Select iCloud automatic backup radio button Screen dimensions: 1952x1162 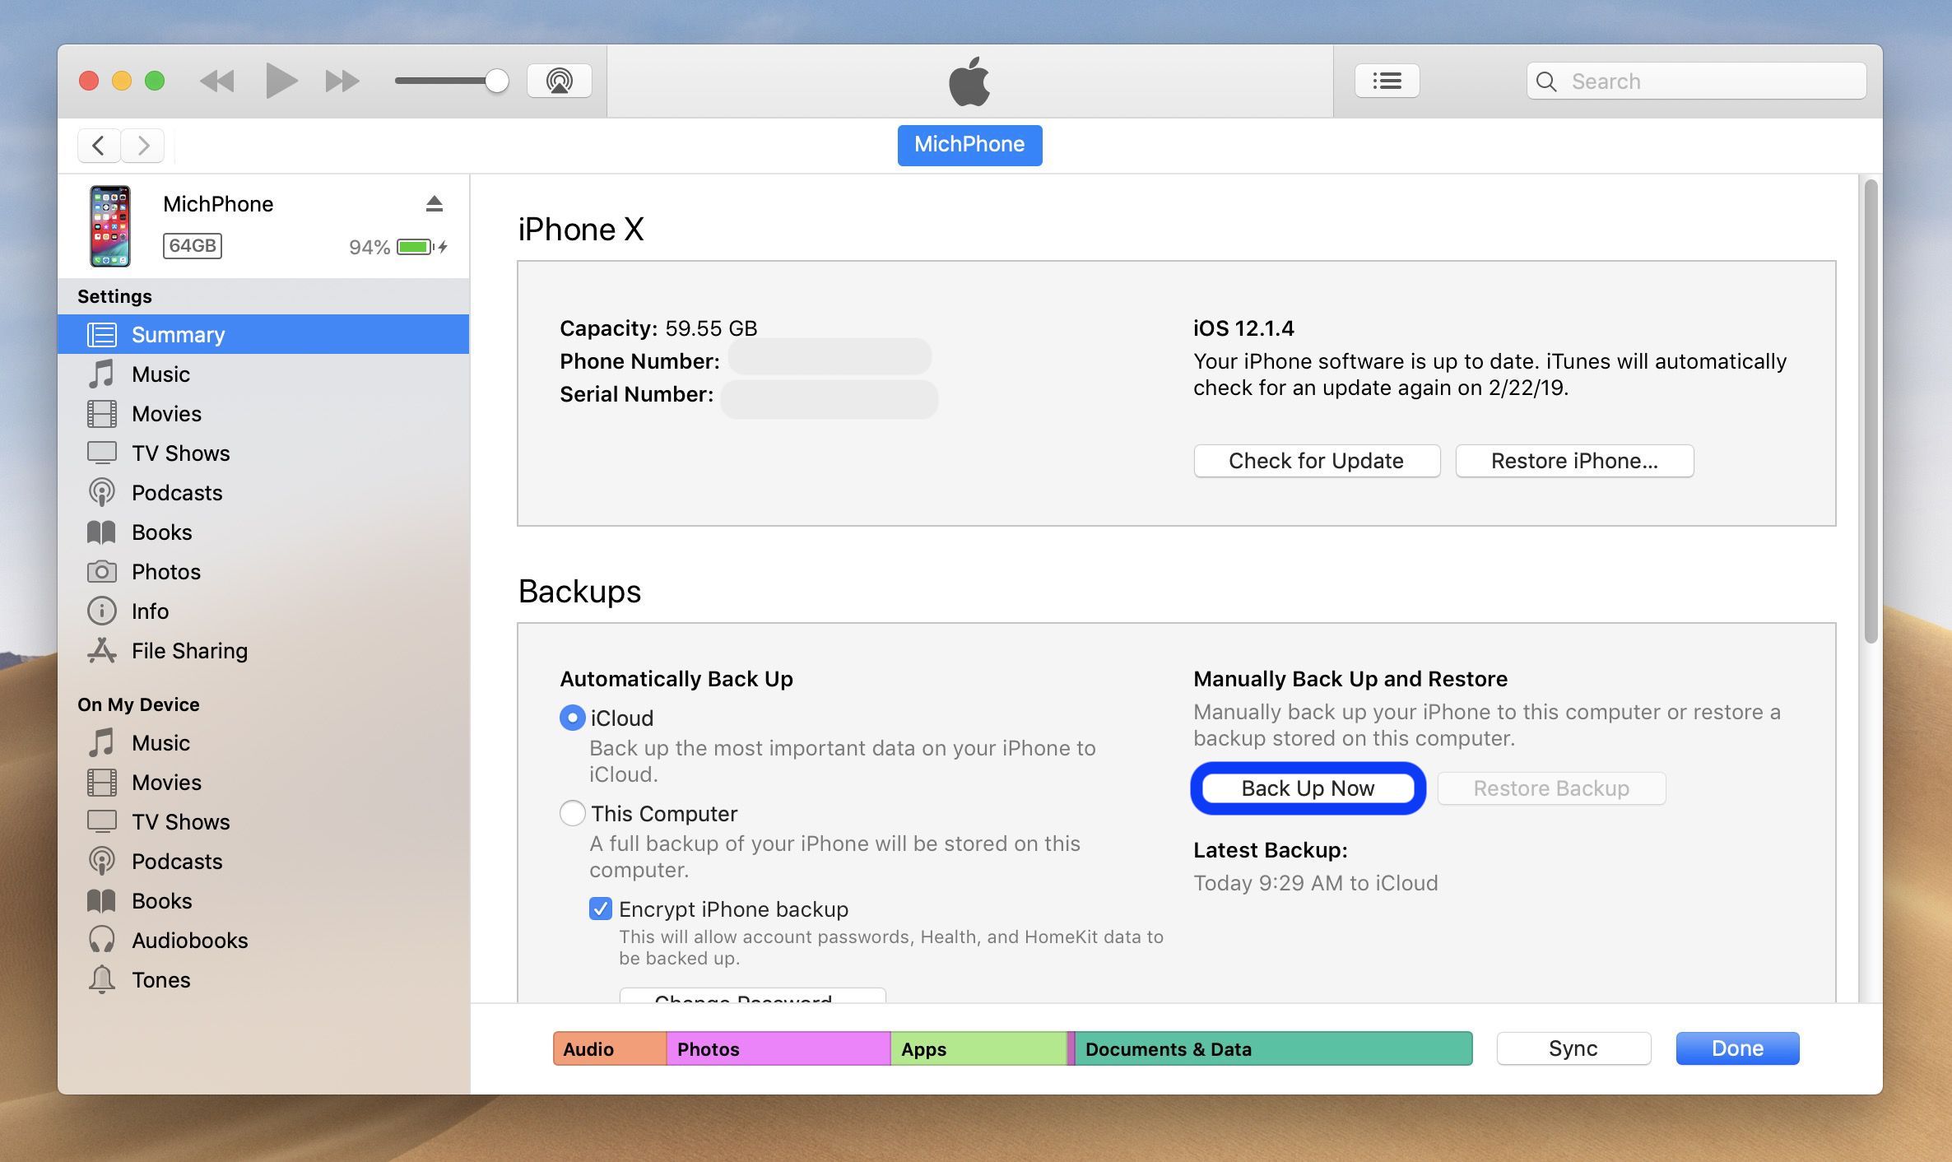[570, 717]
